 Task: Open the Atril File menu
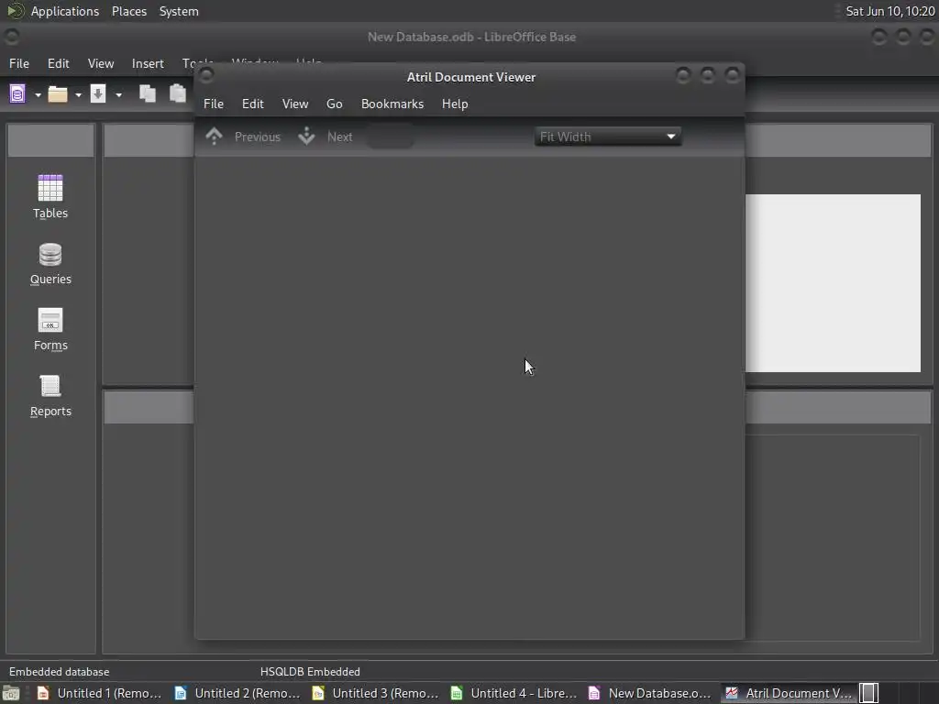pyautogui.click(x=213, y=104)
